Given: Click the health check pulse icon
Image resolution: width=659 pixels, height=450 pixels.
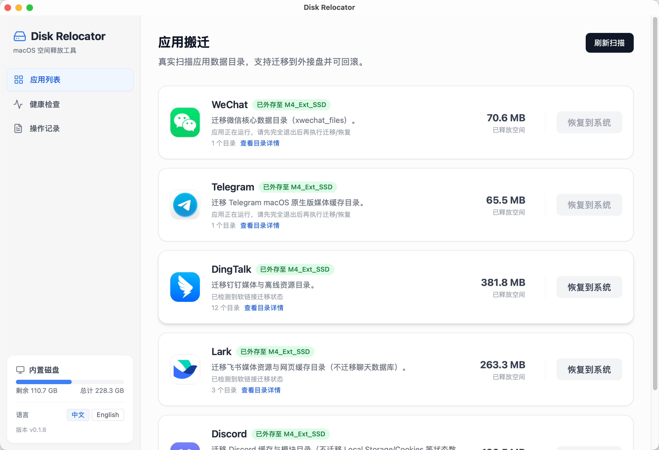Looking at the screenshot, I should tap(18, 104).
